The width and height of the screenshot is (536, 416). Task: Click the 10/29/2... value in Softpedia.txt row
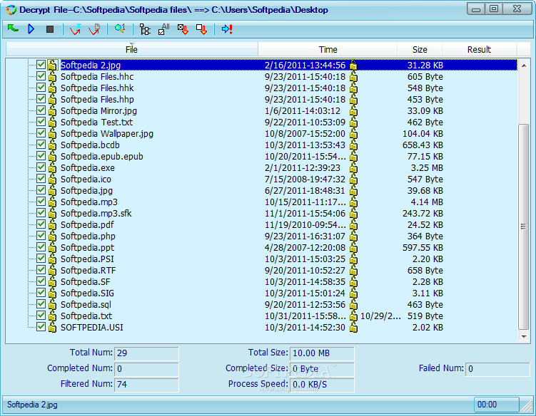click(380, 316)
